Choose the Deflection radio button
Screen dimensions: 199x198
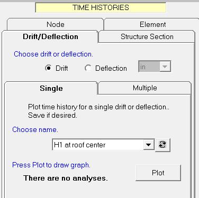pos(88,68)
